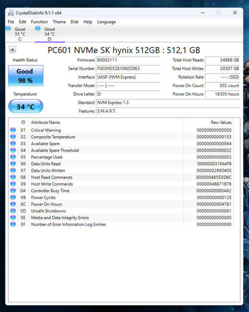The image size is (249, 312).
Task: Click status orb for Data Units Read
Action: point(13,164)
